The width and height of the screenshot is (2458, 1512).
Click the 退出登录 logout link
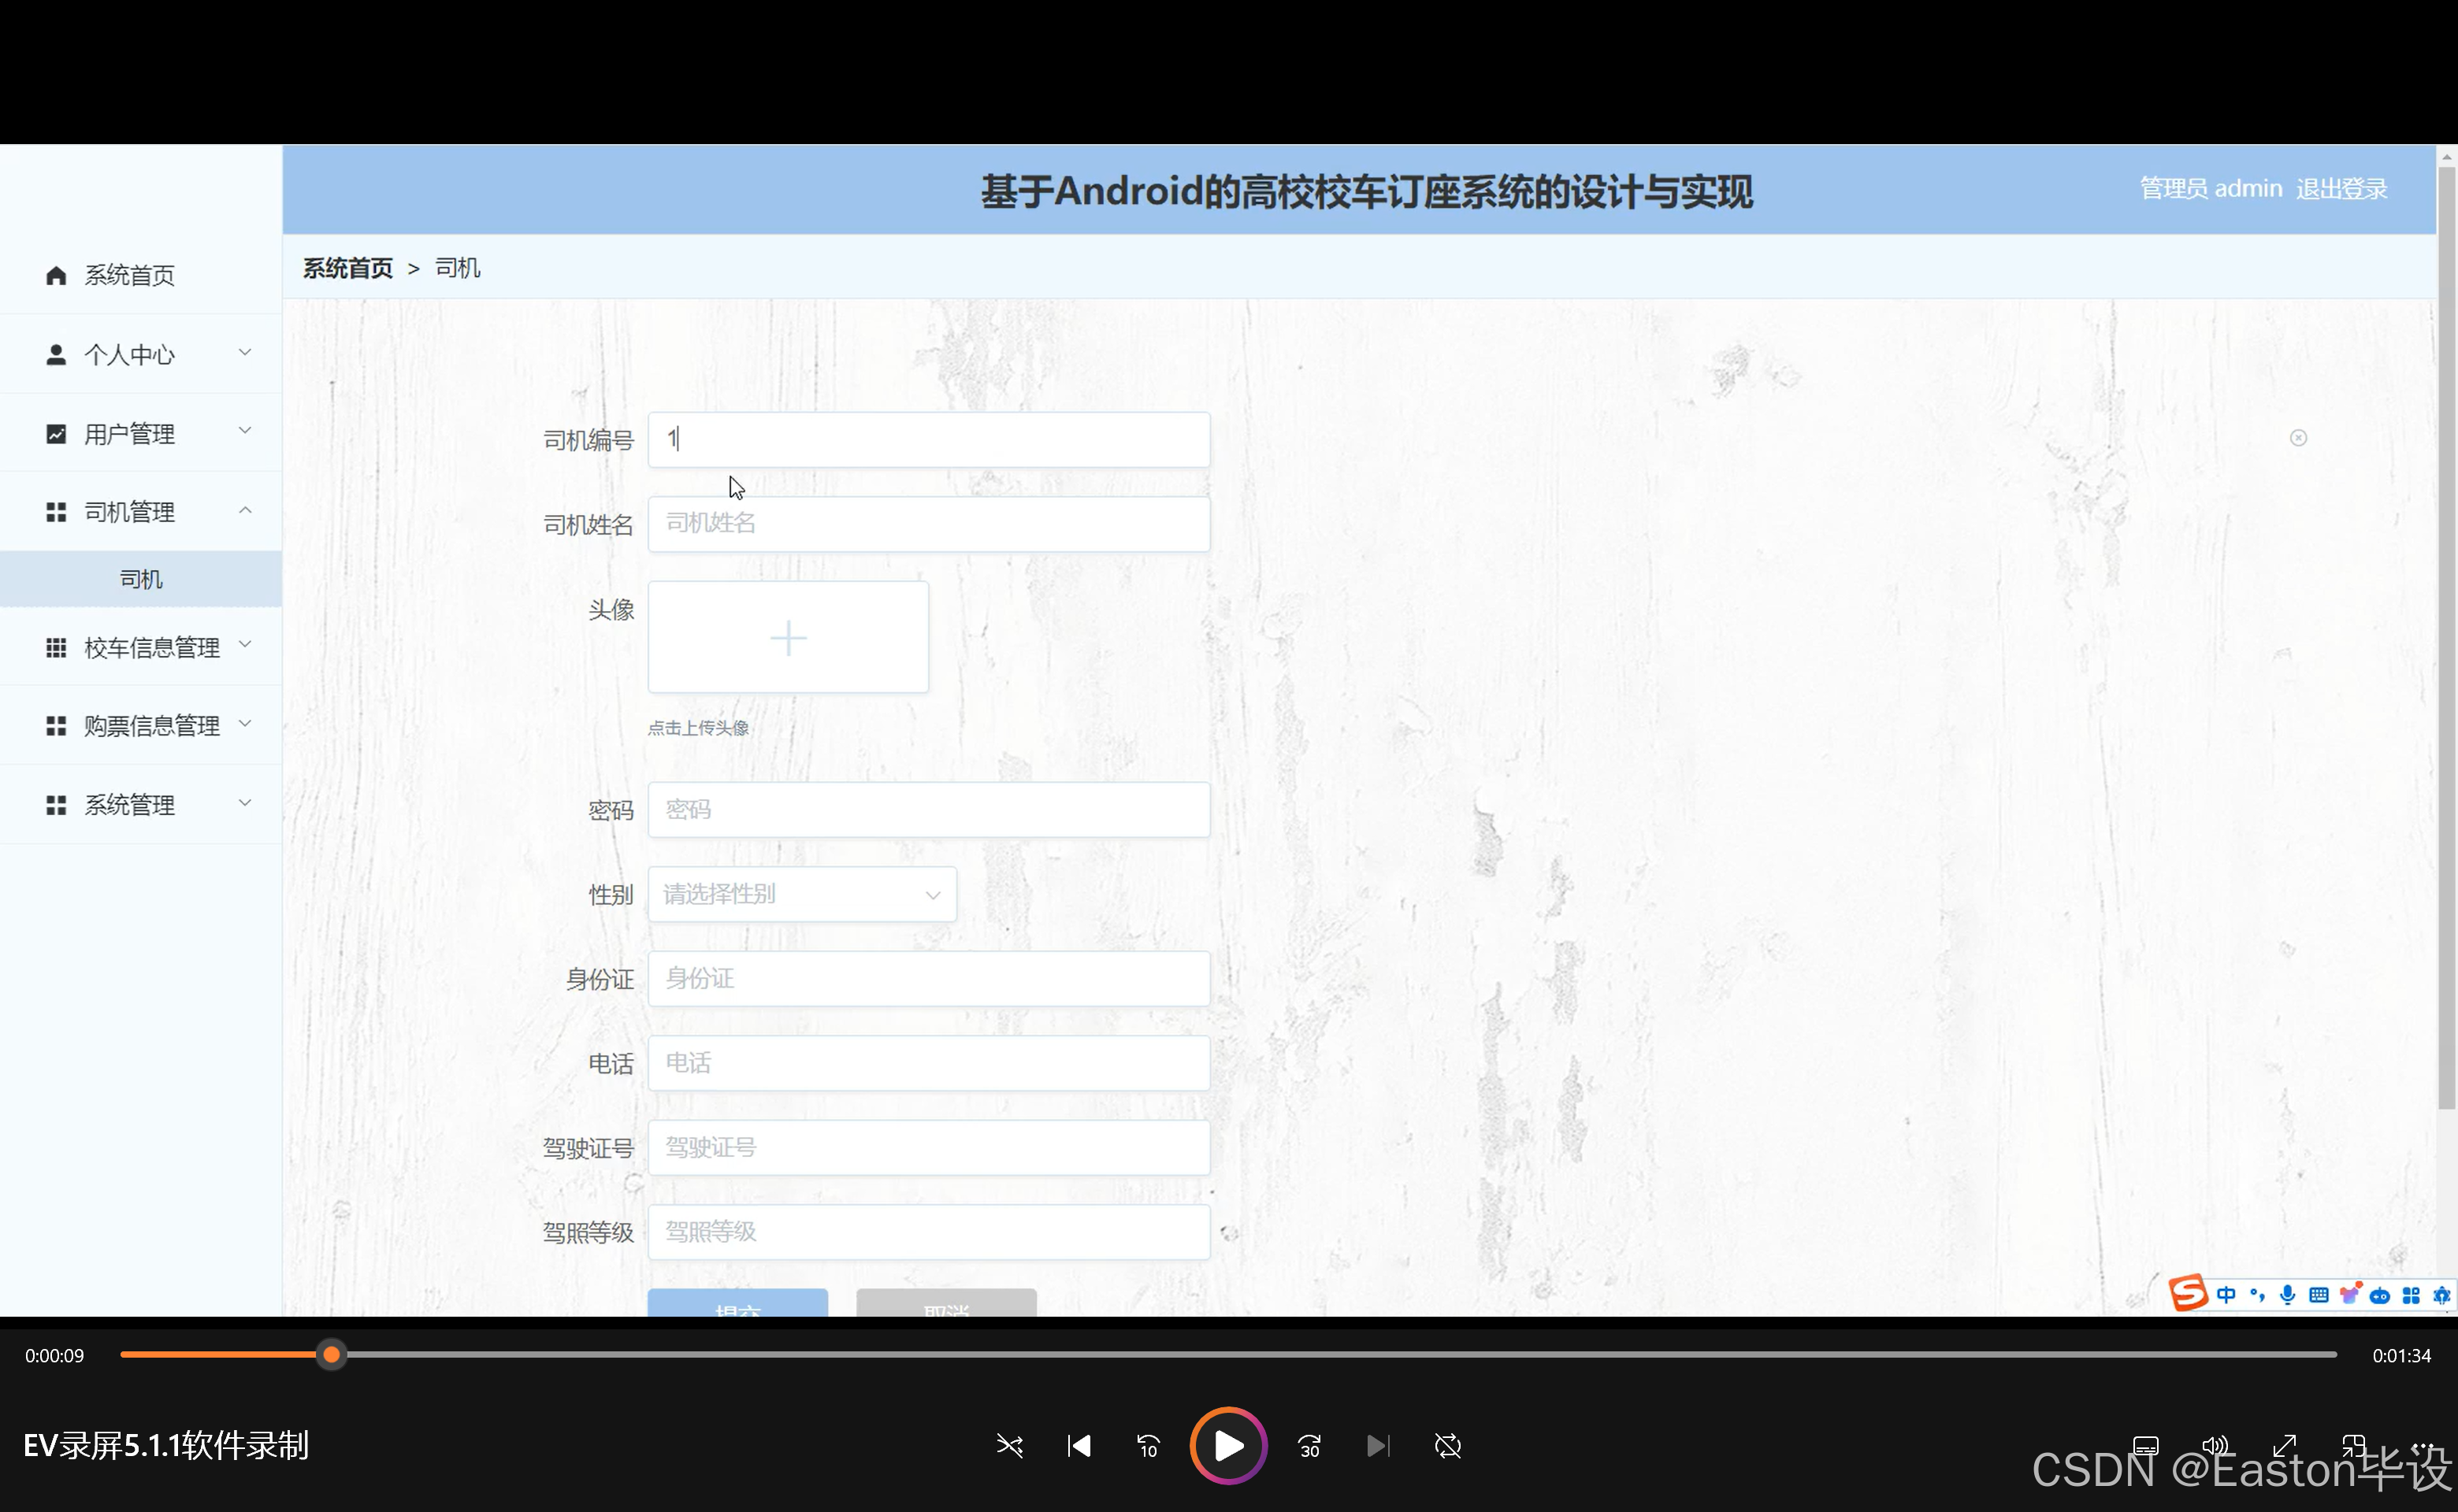point(2341,188)
